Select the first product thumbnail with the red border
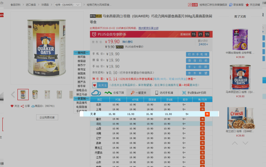This screenshot has height=167, width=266. tap(23, 95)
